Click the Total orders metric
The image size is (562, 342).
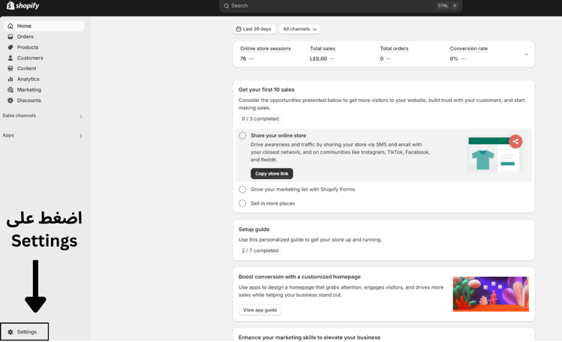coord(394,53)
